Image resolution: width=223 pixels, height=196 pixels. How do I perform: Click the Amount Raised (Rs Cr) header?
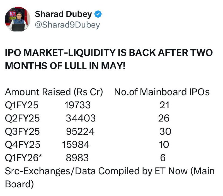click(x=54, y=92)
